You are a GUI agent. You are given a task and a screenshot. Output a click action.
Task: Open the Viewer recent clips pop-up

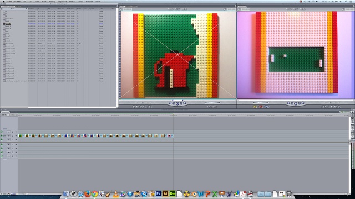tap(210, 107)
